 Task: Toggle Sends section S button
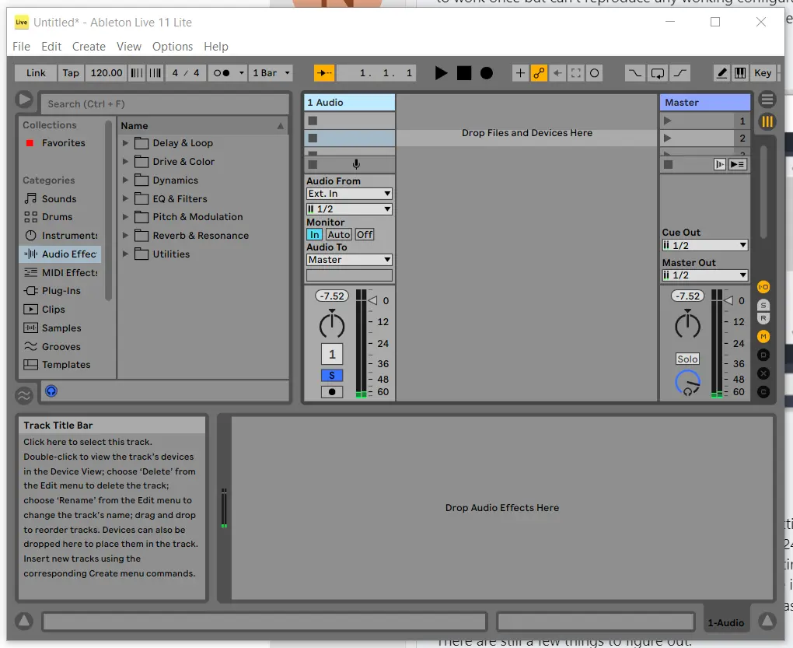(763, 305)
